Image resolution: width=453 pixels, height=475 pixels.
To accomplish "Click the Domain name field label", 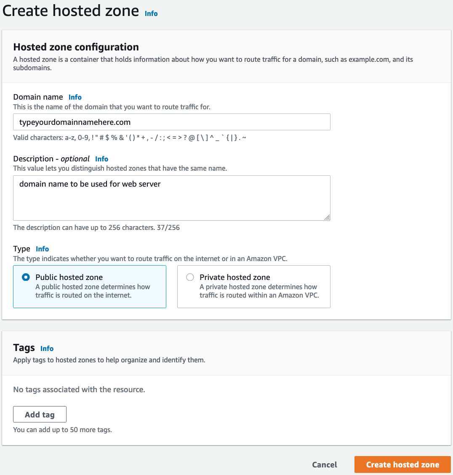I will click(x=38, y=97).
